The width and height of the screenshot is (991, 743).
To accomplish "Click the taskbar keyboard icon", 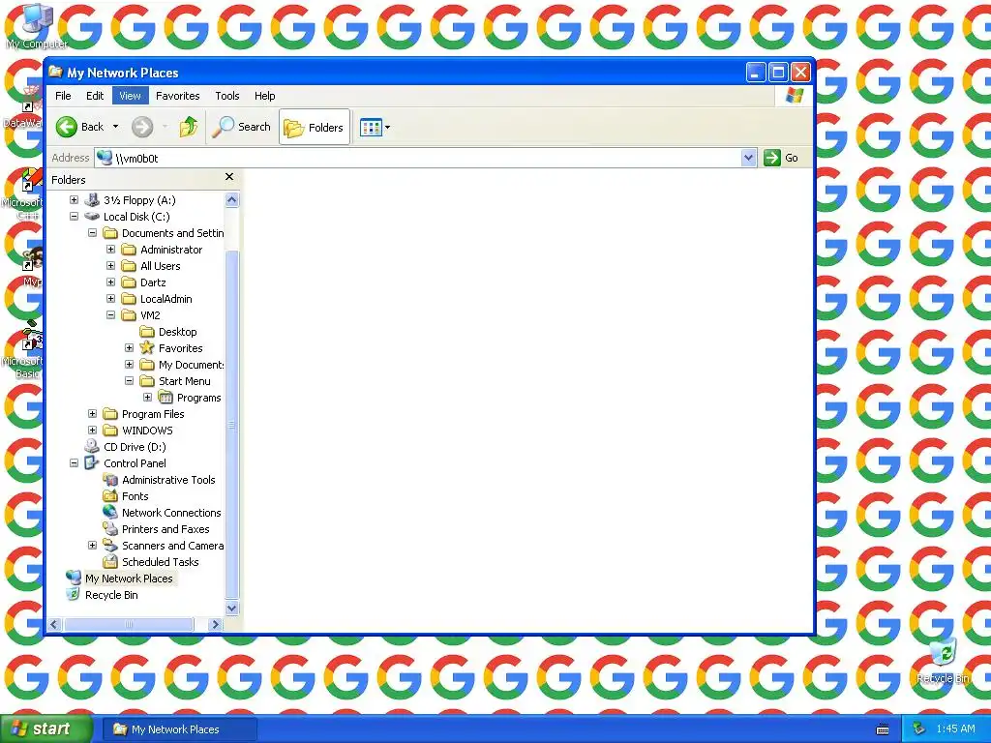I will pos(883,729).
